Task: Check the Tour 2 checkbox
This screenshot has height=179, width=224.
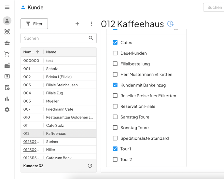Action: (x=115, y=159)
